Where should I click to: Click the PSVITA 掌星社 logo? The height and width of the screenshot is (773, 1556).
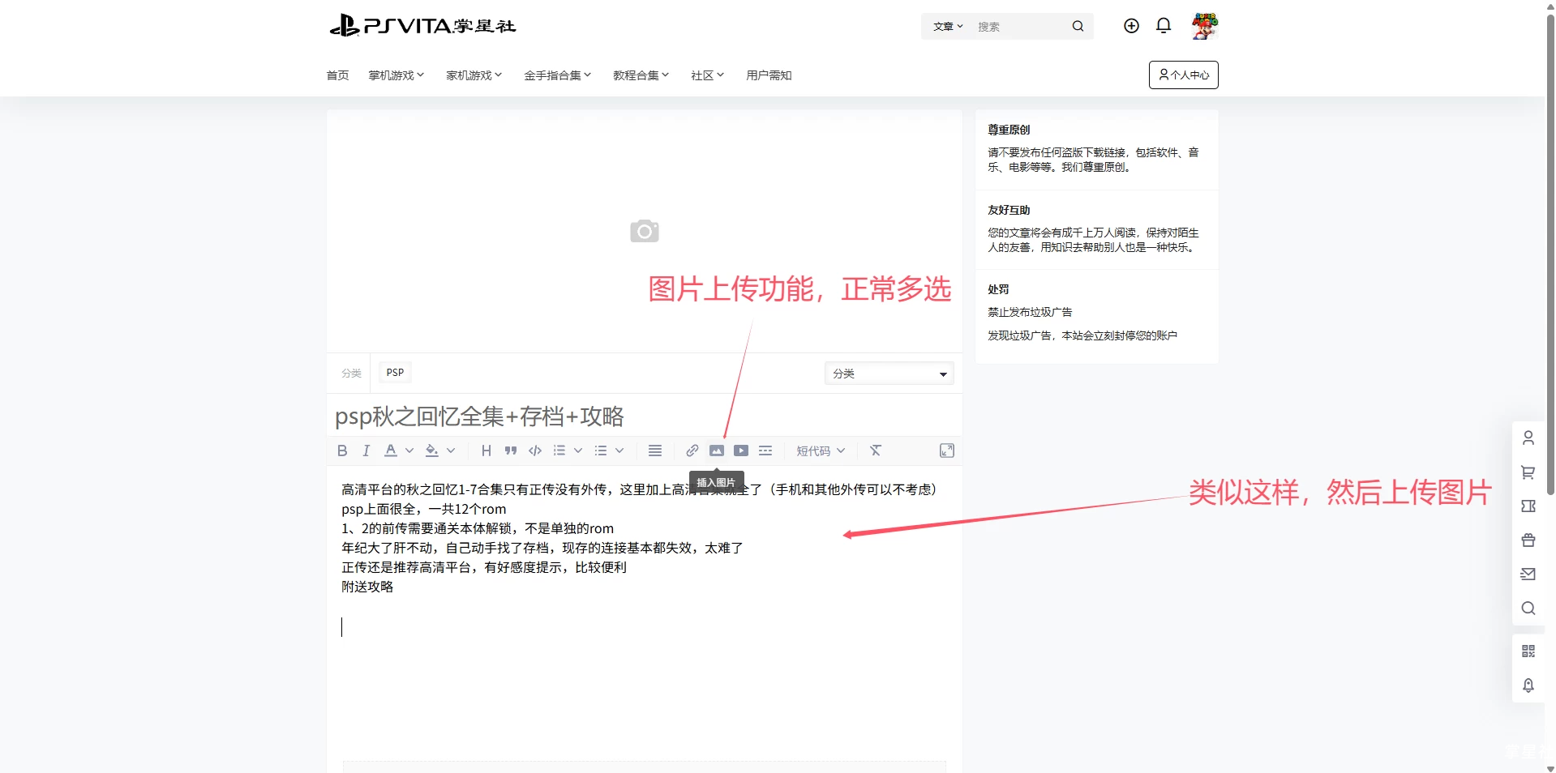tap(422, 26)
